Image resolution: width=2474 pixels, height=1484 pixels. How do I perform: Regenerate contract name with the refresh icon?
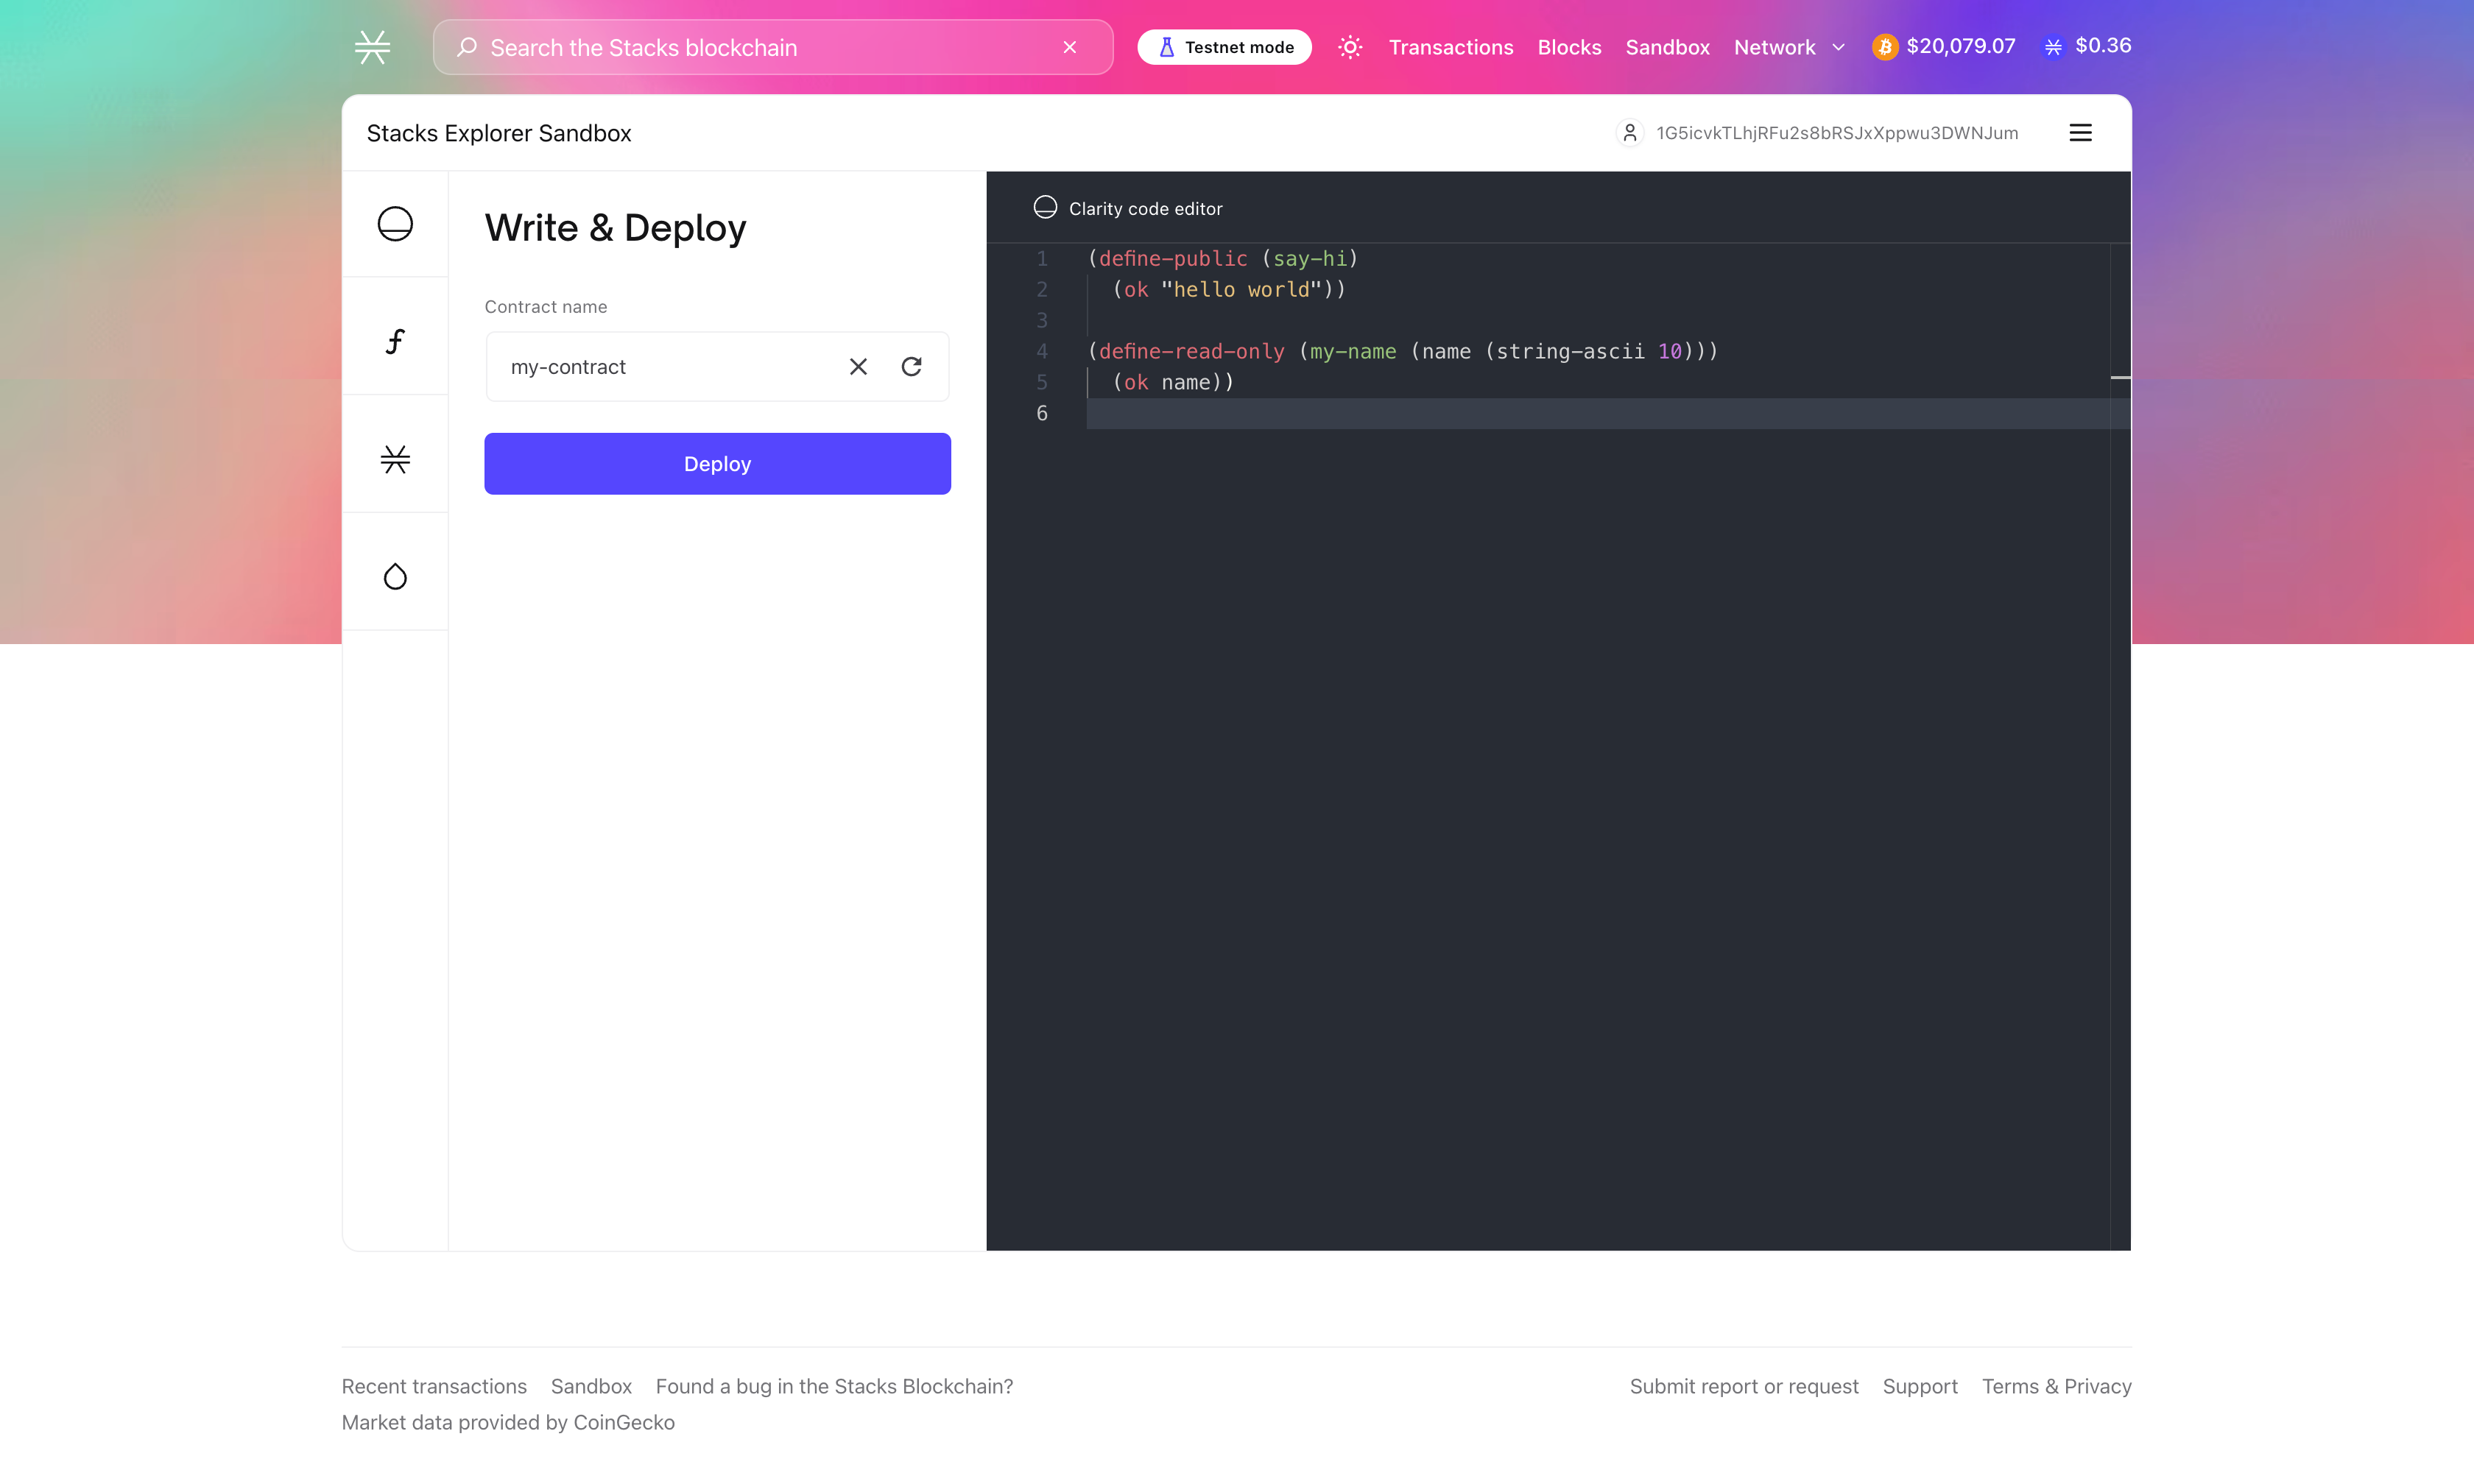coord(911,367)
